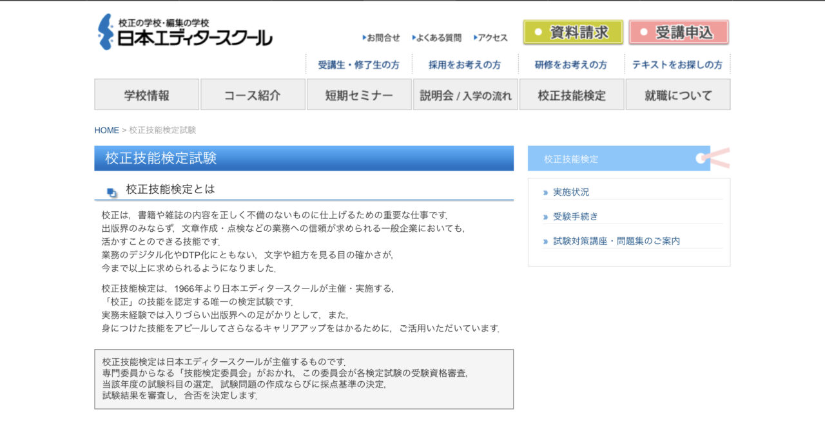Click the arrow icon before アクセス
Viewport: 825px width, 425px height.
[x=474, y=37]
